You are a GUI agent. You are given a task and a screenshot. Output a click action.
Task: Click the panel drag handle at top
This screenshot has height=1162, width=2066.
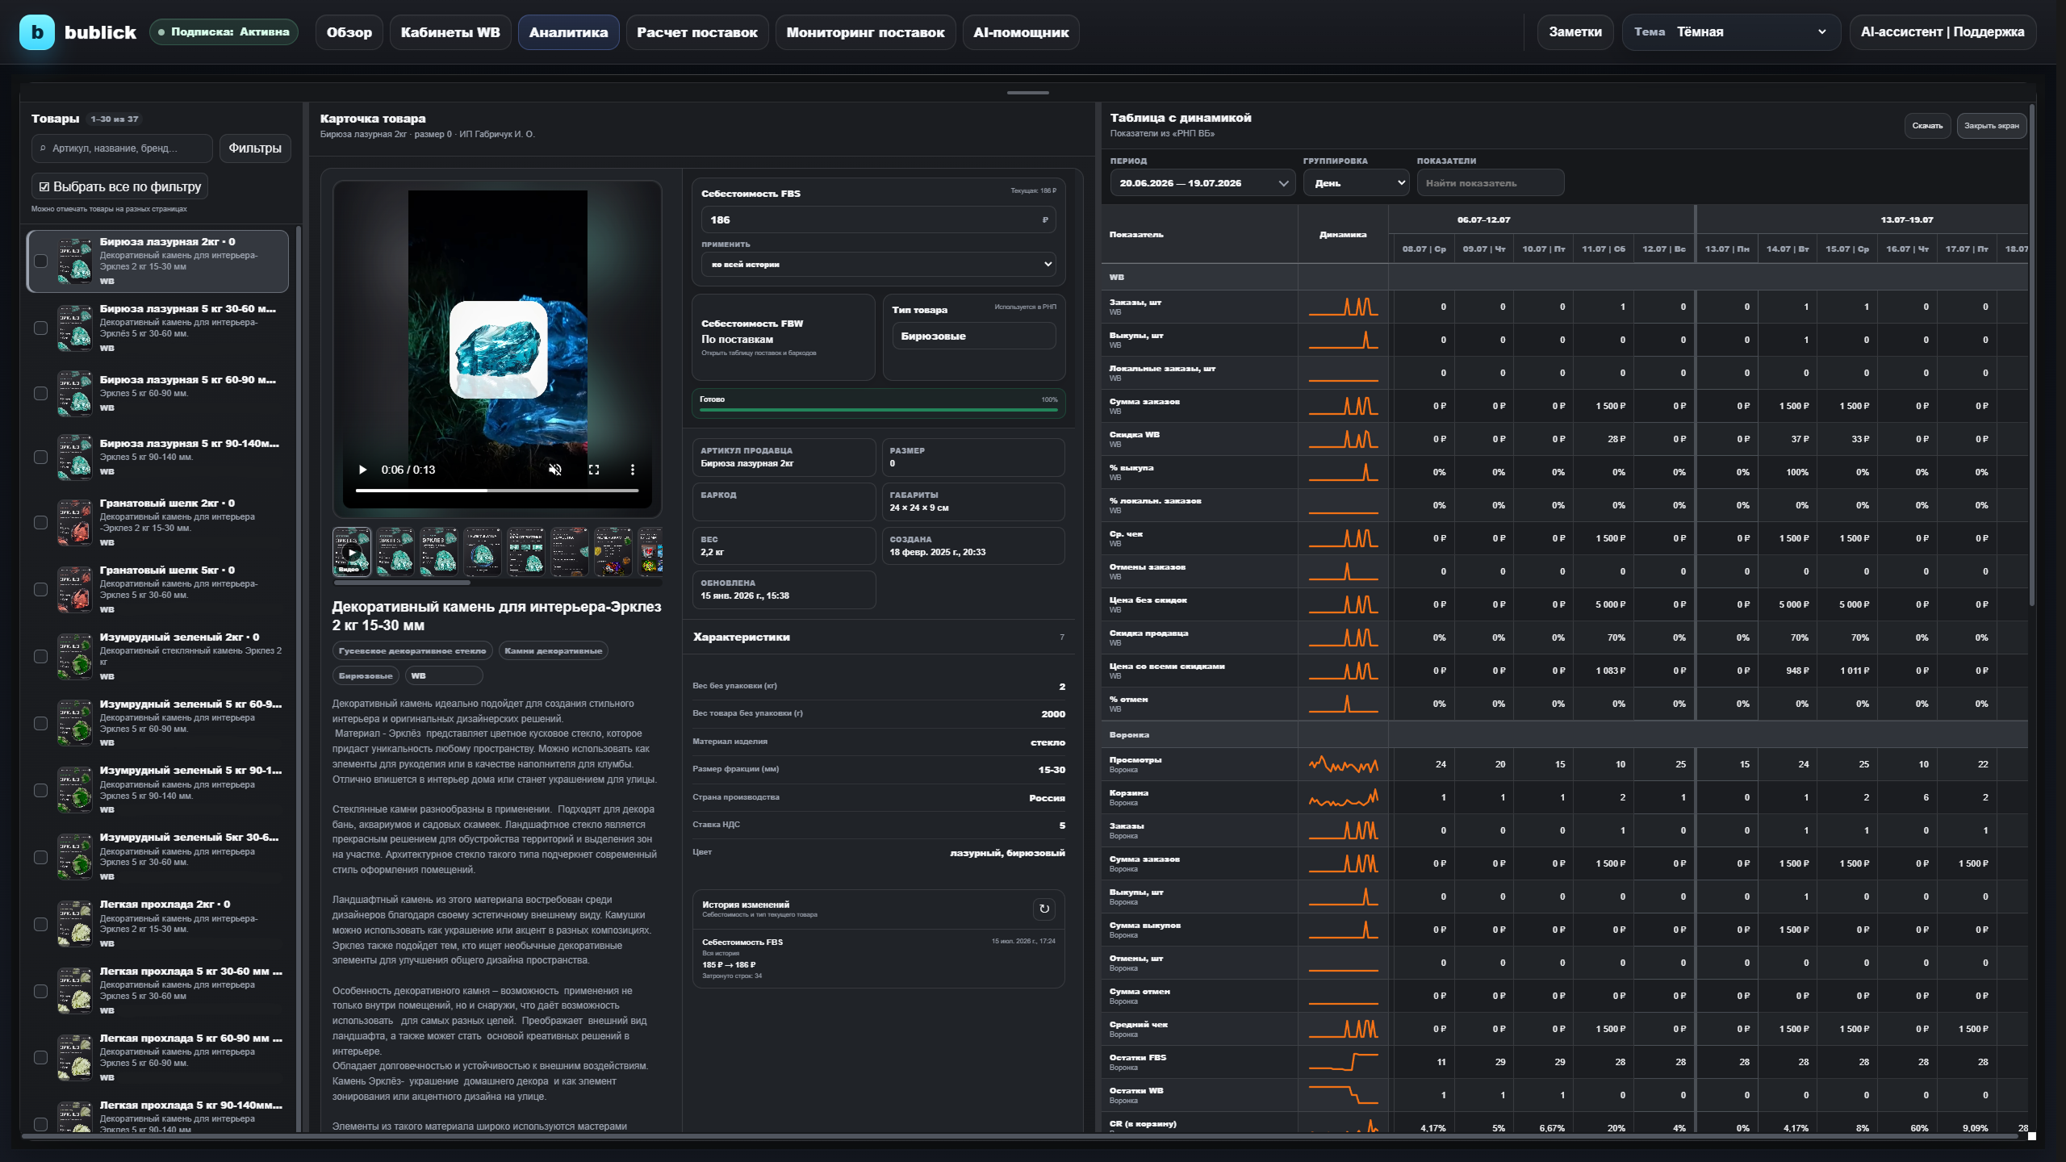pos(1028,93)
